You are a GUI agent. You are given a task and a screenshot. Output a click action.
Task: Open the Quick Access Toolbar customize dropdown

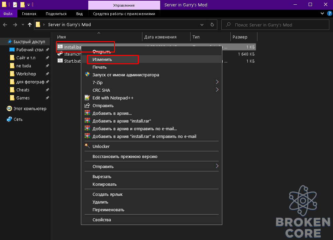pos(29,5)
